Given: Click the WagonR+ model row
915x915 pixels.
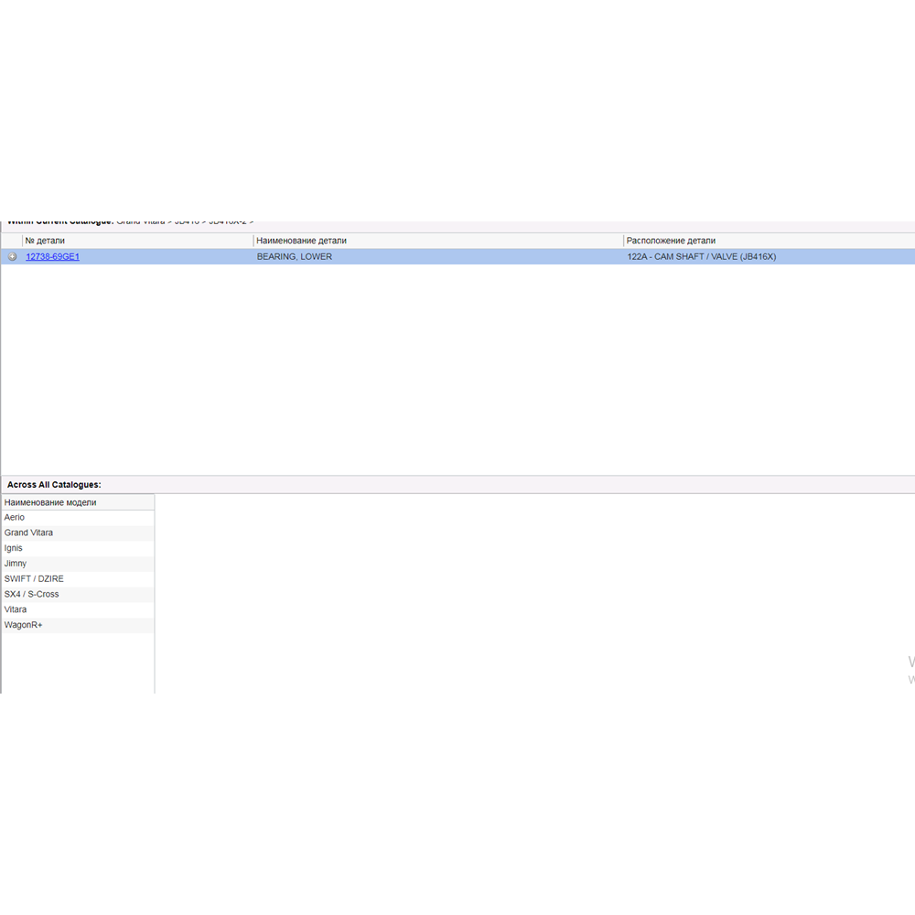Looking at the screenshot, I should [x=23, y=625].
